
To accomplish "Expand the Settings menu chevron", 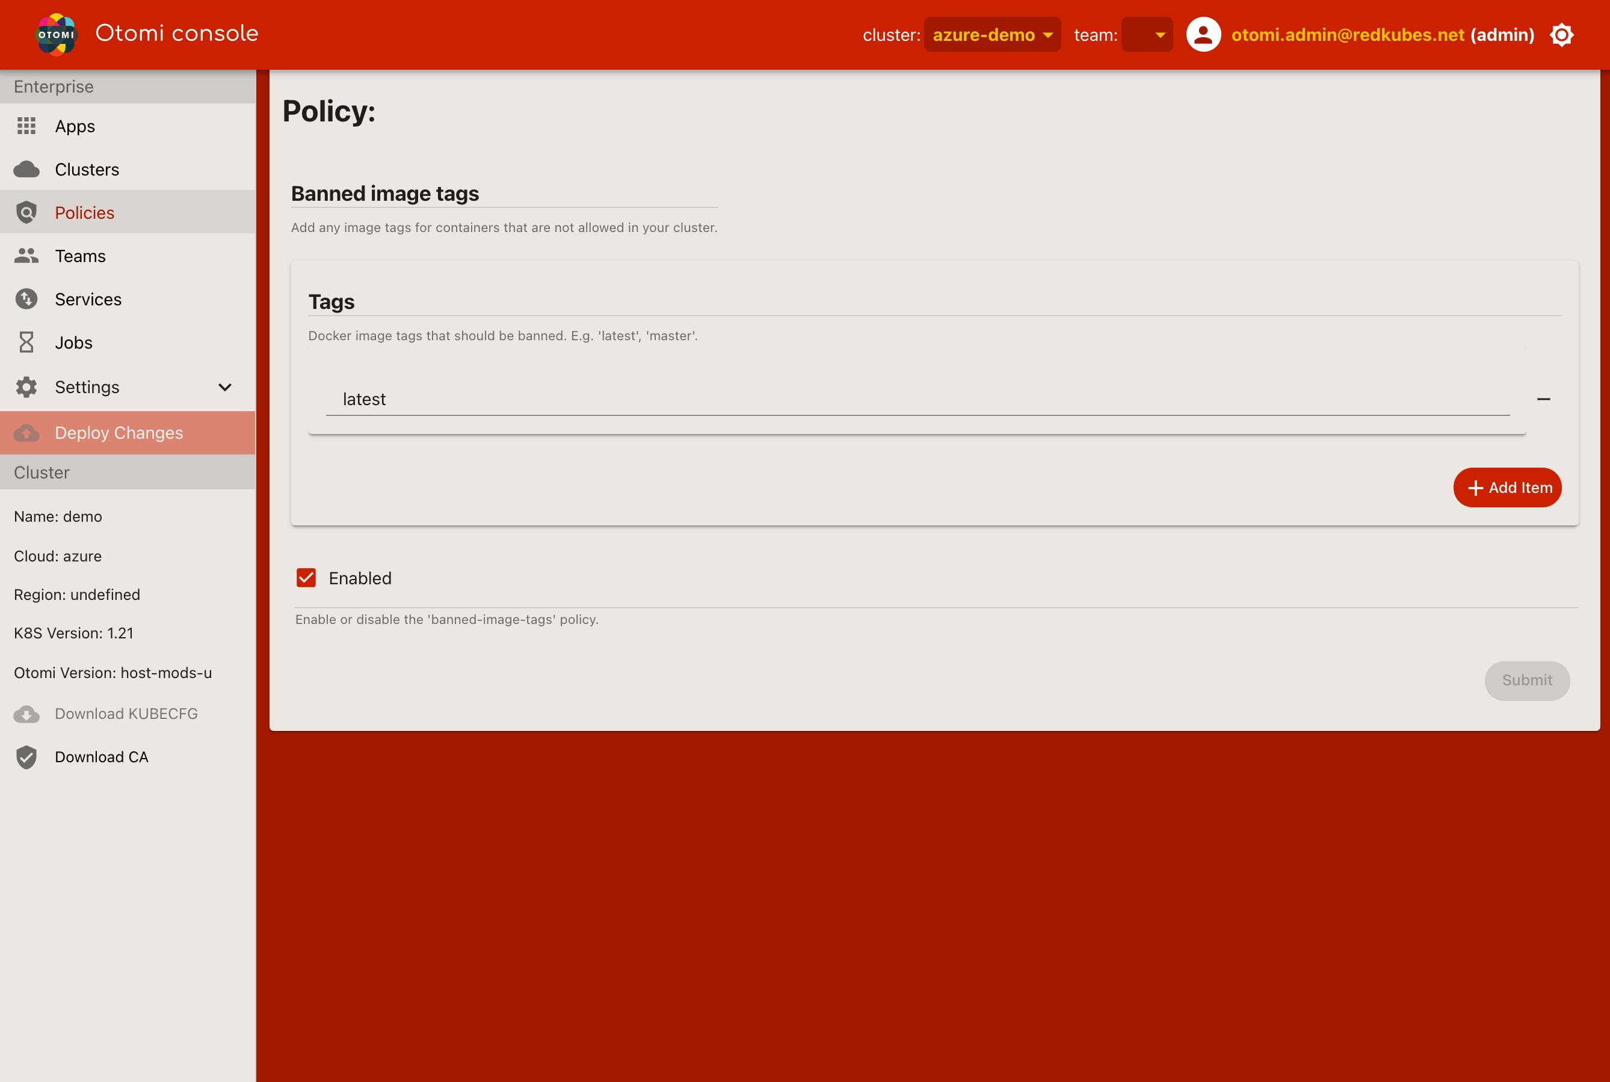I will click(x=224, y=387).
